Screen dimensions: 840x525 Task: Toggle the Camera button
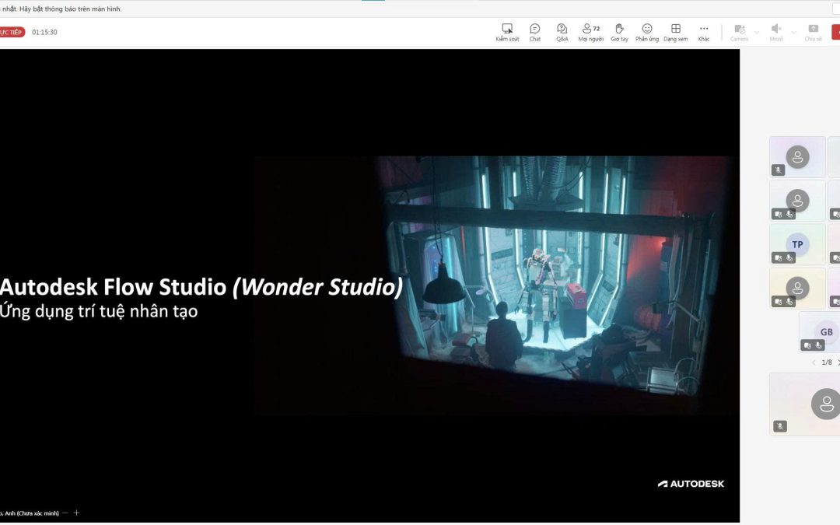click(x=740, y=32)
